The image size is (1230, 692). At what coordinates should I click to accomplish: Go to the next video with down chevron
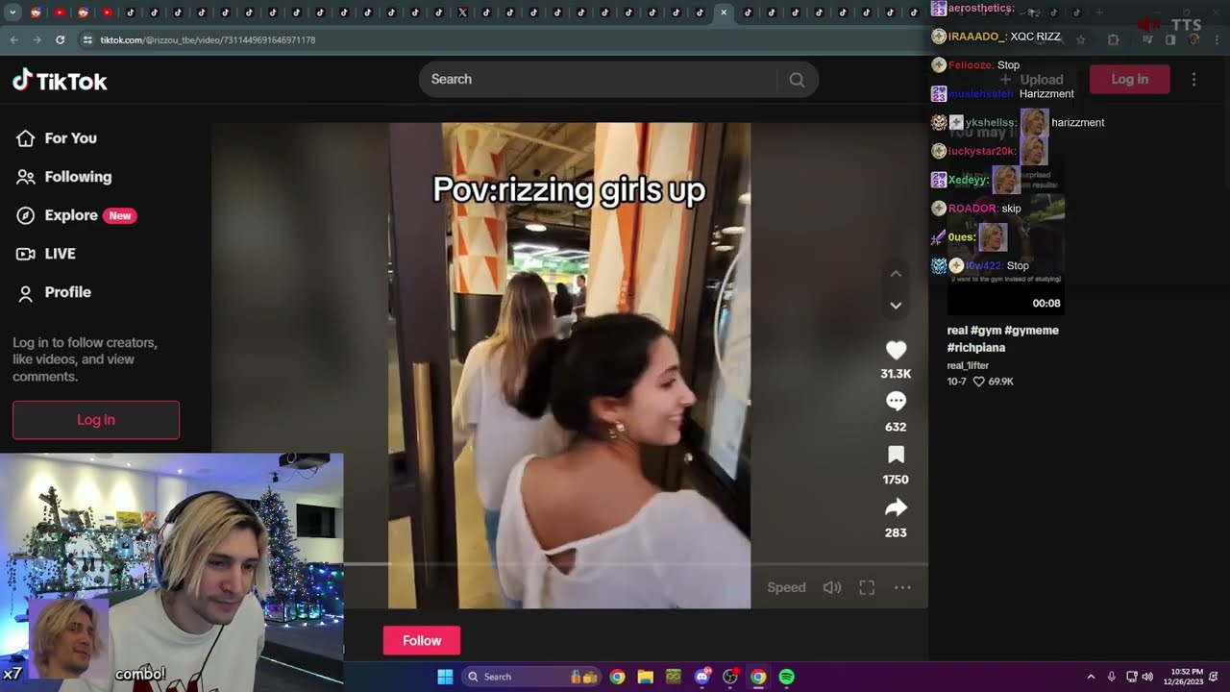click(896, 306)
